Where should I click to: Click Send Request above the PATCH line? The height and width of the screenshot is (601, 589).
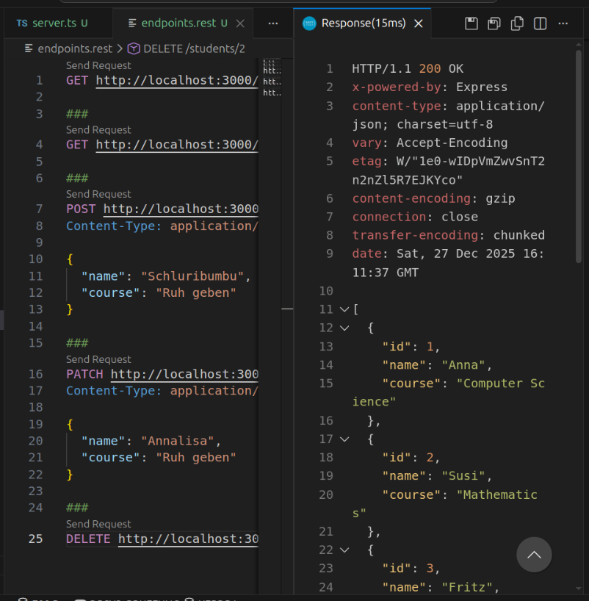click(x=98, y=359)
